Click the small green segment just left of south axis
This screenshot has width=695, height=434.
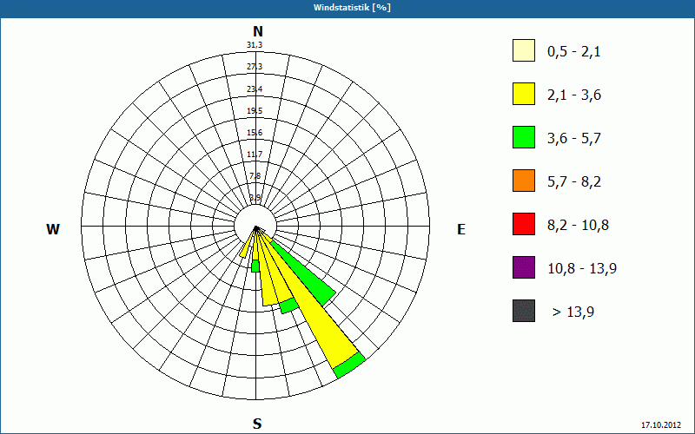(x=255, y=266)
